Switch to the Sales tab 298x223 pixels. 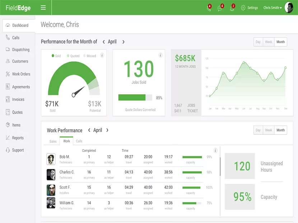[x=53, y=141]
